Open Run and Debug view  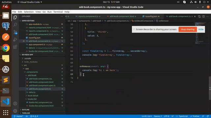[15, 39]
